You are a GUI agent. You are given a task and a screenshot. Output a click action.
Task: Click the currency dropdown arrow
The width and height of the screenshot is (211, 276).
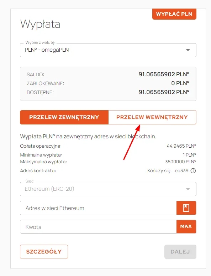coord(188,50)
